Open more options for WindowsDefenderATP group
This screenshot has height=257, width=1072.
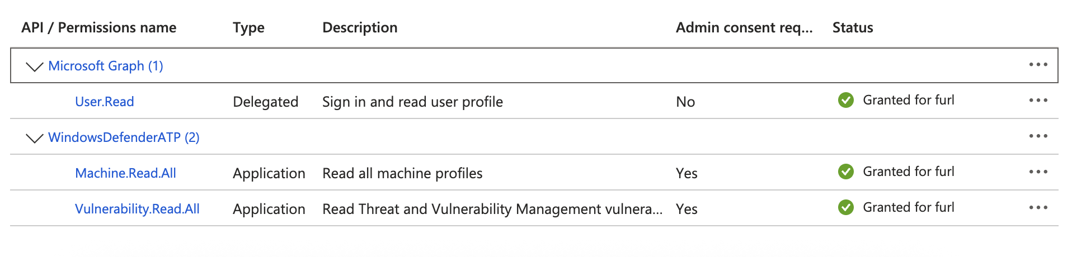pos(1038,136)
